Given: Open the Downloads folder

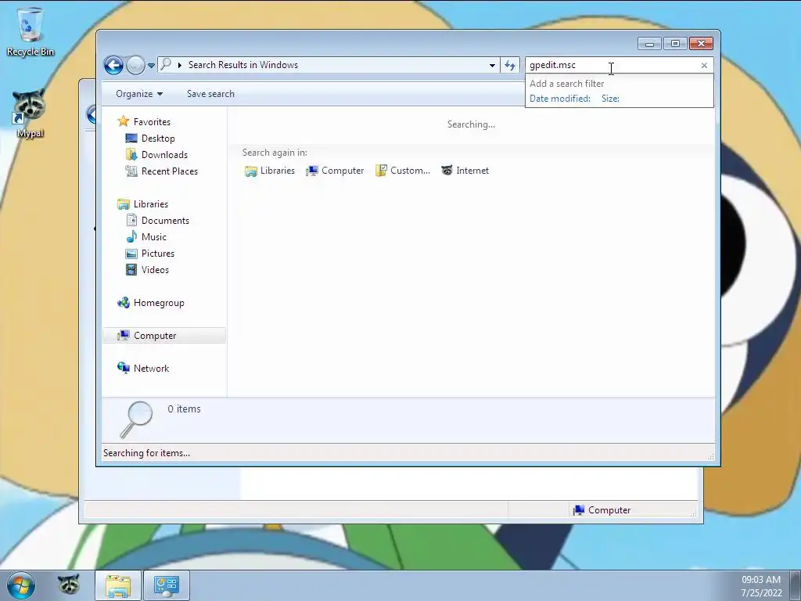Looking at the screenshot, I should click(x=164, y=155).
